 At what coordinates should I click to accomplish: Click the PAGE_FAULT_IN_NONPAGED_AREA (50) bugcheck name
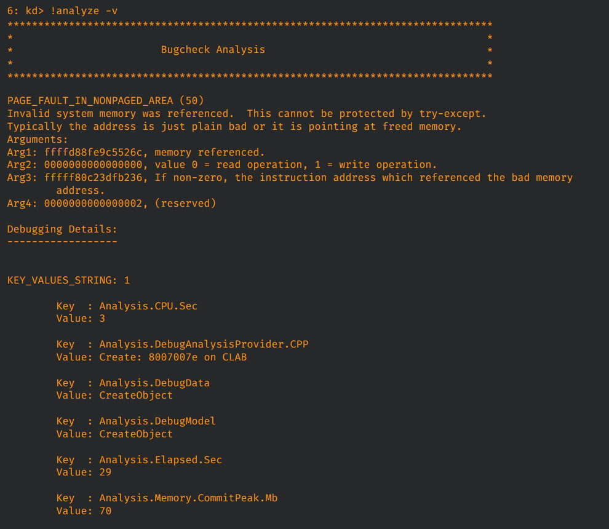pos(105,100)
